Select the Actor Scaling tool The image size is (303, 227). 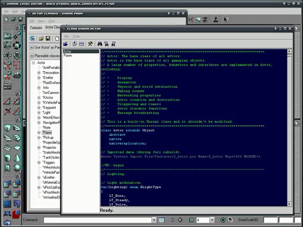click(x=8, y=45)
